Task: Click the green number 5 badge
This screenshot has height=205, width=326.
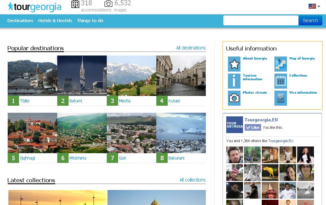Action: pyautogui.click(x=13, y=158)
